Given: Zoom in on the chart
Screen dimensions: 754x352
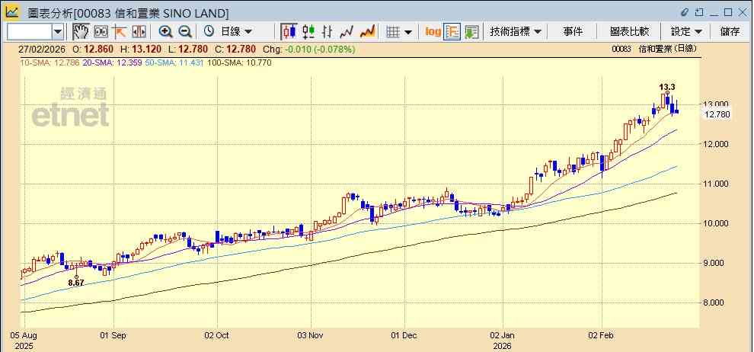Looking at the screenshot, I should (166, 32).
